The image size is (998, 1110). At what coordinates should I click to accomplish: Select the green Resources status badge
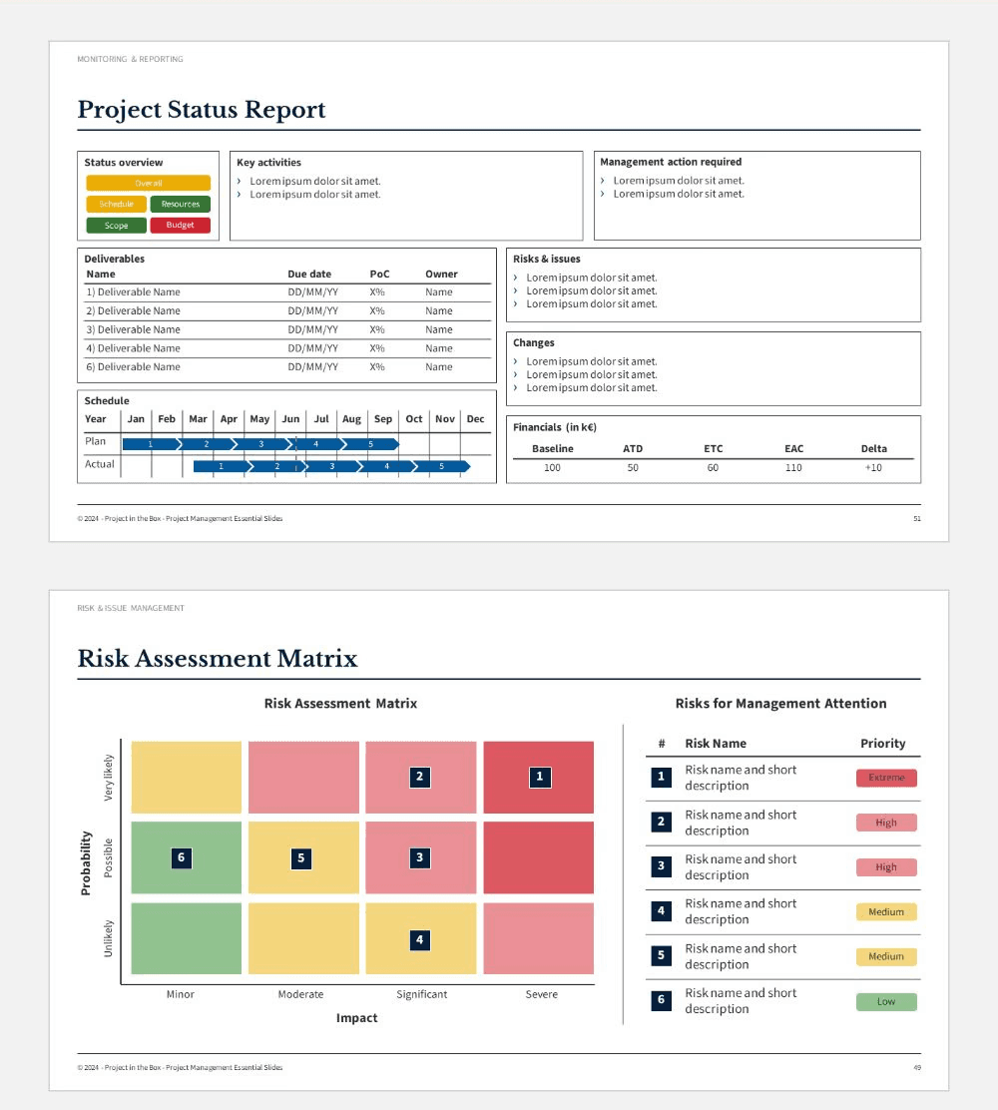coord(180,204)
